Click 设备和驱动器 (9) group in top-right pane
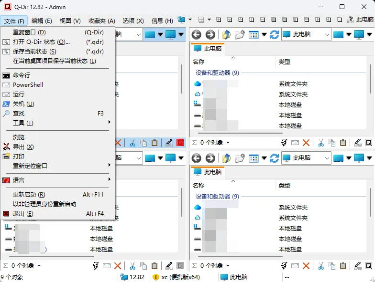375x282 pixels. point(217,73)
